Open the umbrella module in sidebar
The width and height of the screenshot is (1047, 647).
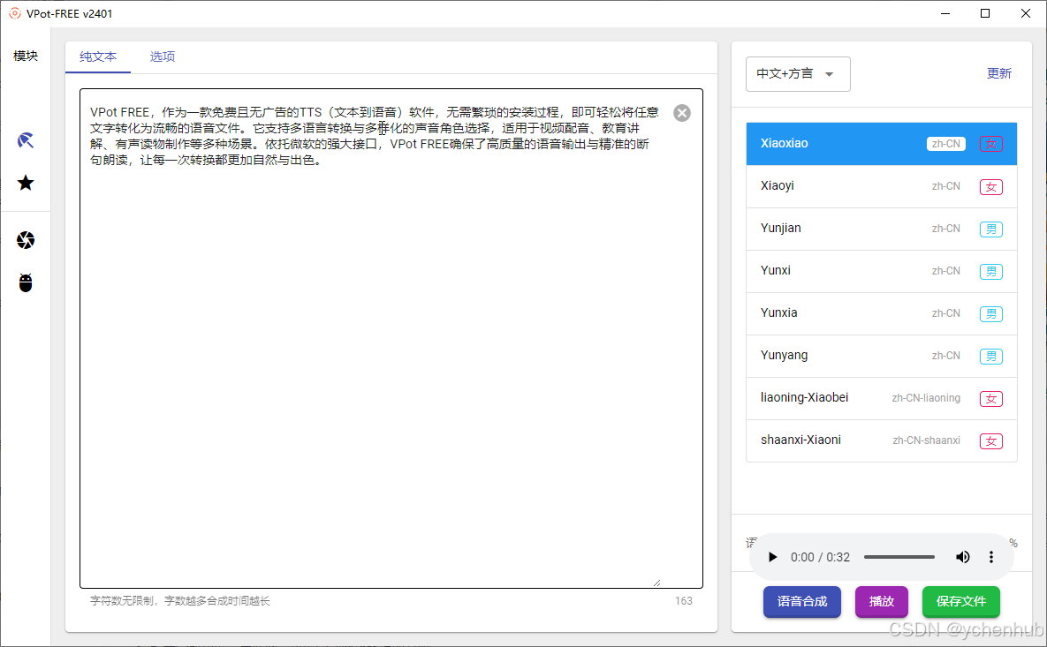[26, 140]
